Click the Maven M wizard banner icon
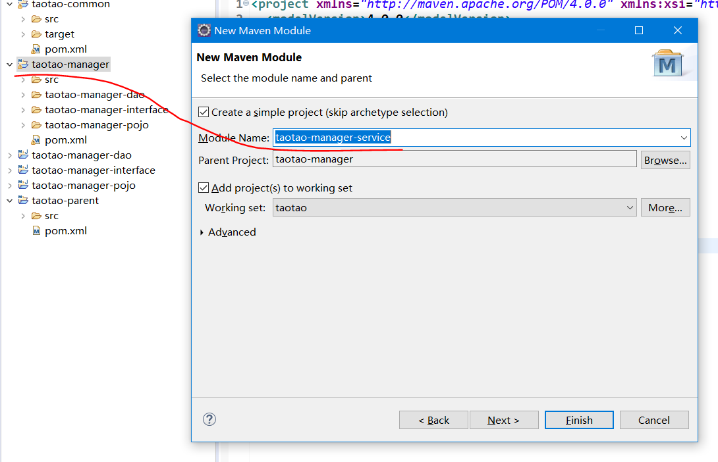This screenshot has width=718, height=462. pyautogui.click(x=667, y=63)
